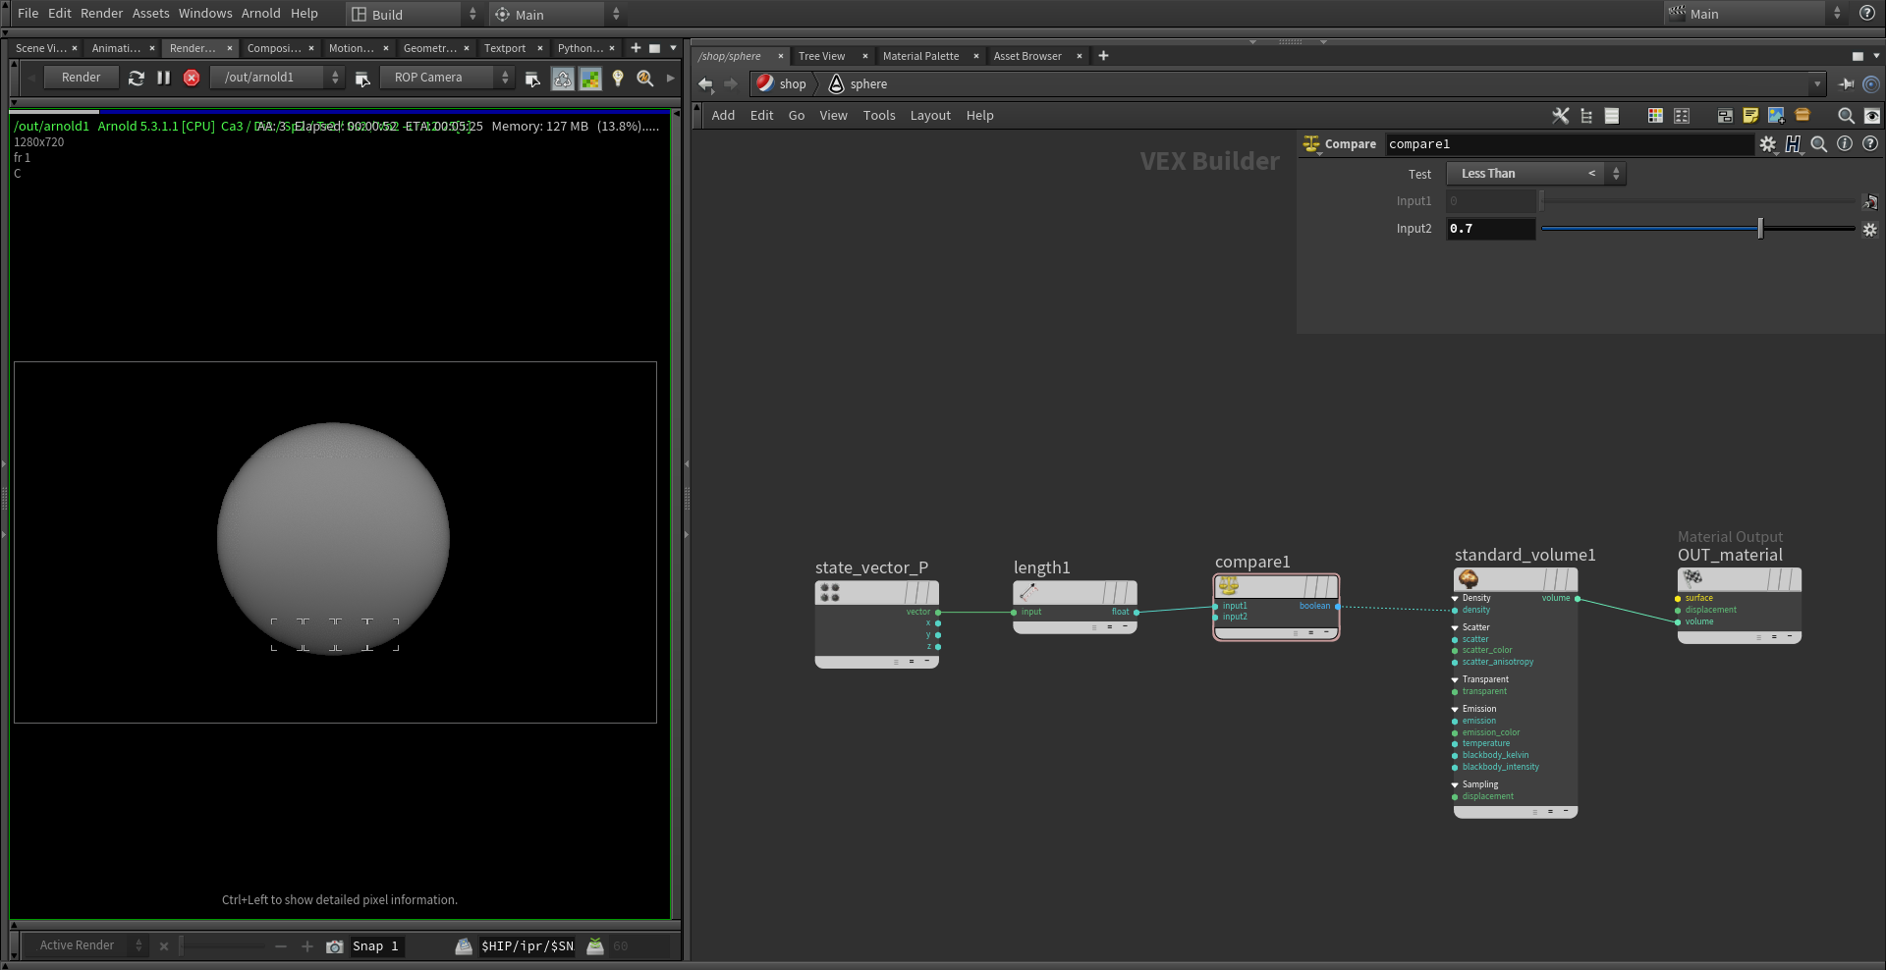Click the Render button
This screenshot has height=970, width=1886.
click(81, 77)
